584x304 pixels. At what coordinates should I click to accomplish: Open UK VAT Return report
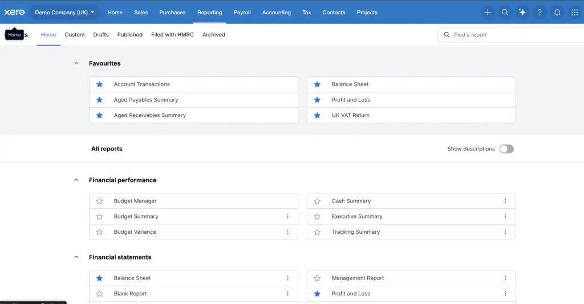click(x=351, y=115)
